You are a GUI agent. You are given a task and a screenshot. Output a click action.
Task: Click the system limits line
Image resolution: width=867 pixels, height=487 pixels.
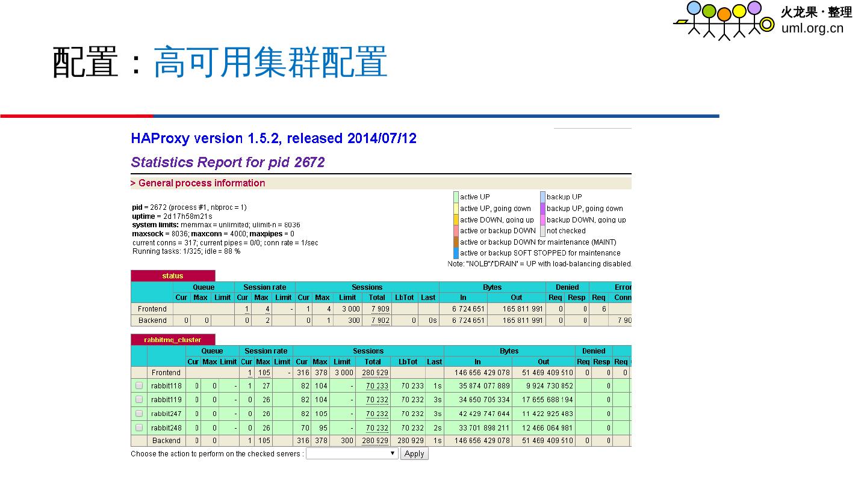click(216, 225)
